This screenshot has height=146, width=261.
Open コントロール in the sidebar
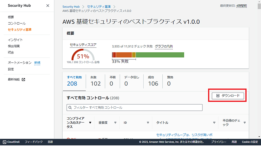(x=17, y=23)
